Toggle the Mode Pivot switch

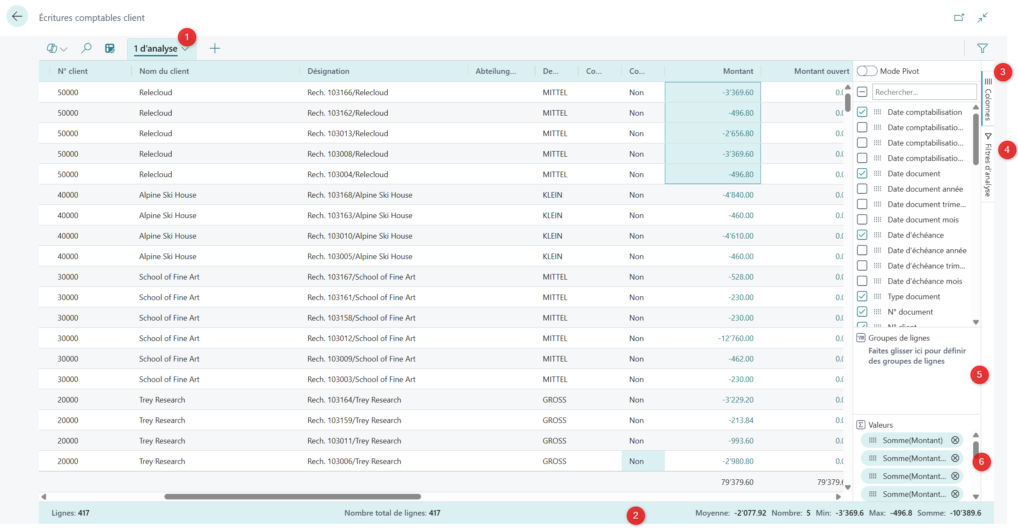pyautogui.click(x=867, y=71)
